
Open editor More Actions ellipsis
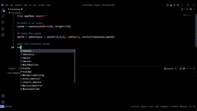[x=194, y=9]
